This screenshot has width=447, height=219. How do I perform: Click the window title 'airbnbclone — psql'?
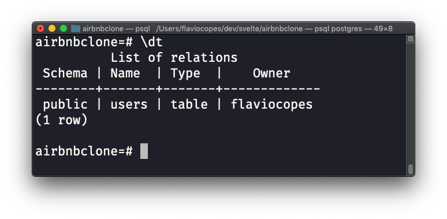(116, 29)
